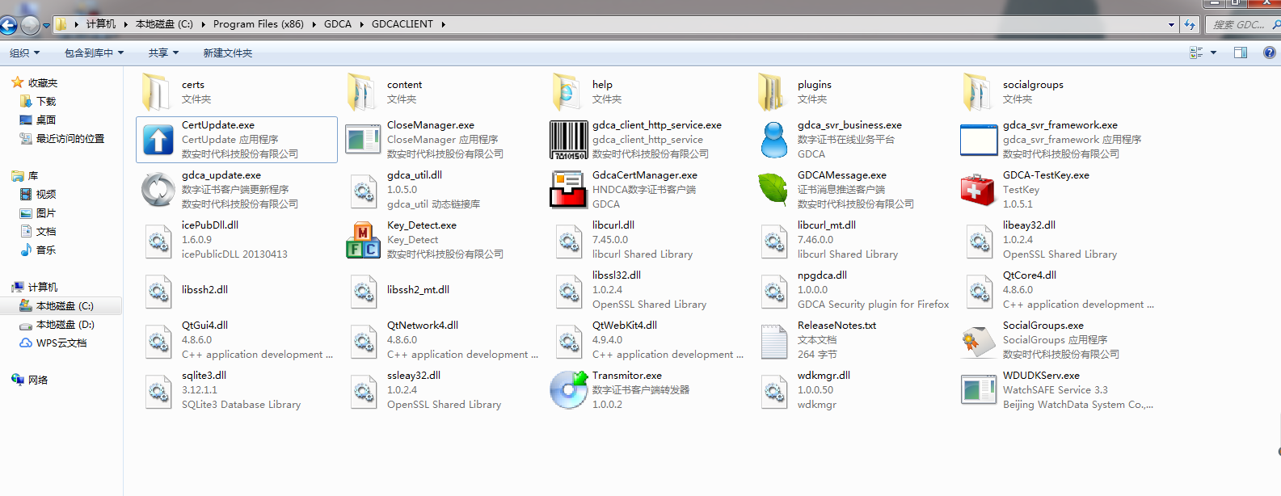Open the change view options dropdown arrow
1281x496 pixels.
point(1213,53)
